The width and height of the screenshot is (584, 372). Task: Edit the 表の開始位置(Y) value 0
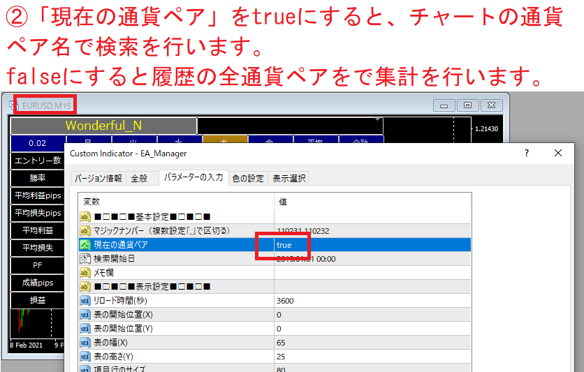pos(372,329)
